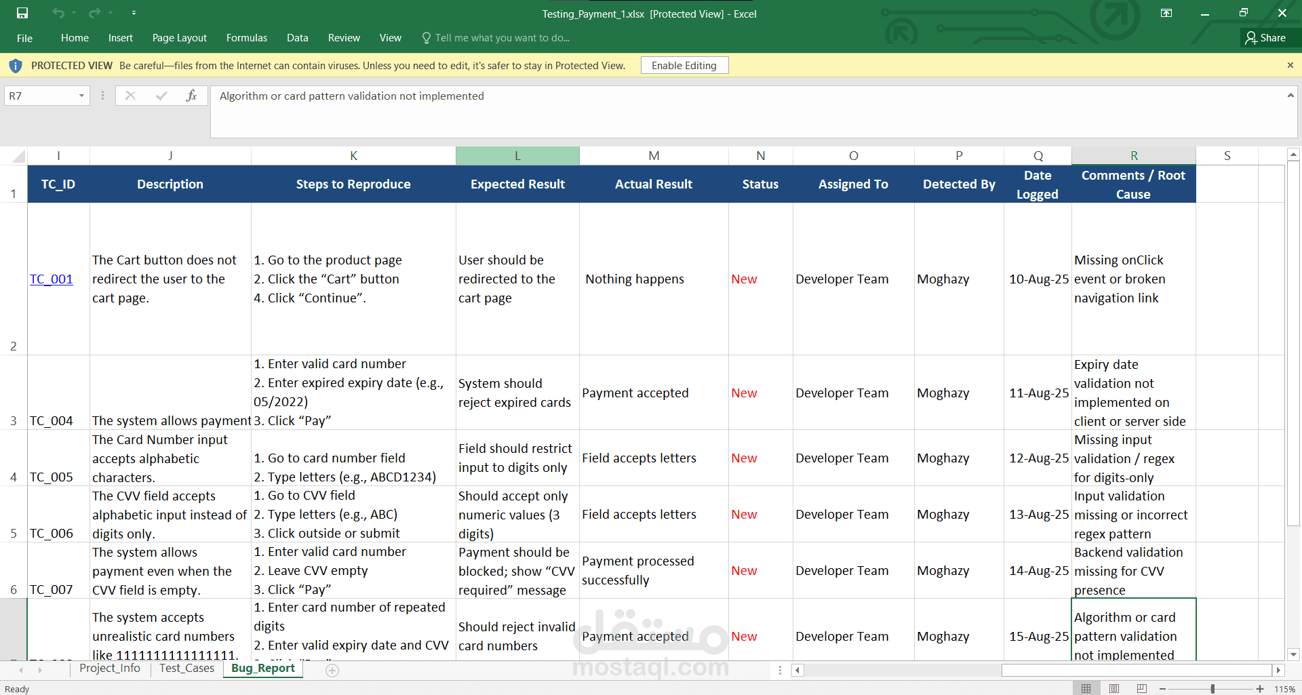Click the Insert Function fx icon
The width and height of the screenshot is (1302, 695).
tap(192, 96)
